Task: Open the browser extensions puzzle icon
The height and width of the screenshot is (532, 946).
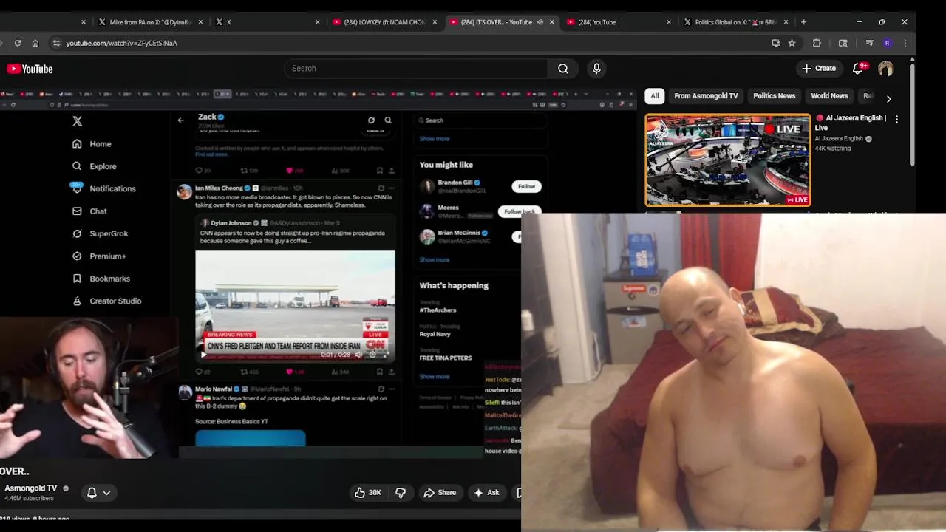Action: (x=817, y=43)
